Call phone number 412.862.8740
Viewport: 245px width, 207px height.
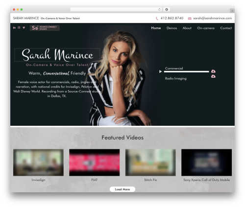[x=172, y=18]
